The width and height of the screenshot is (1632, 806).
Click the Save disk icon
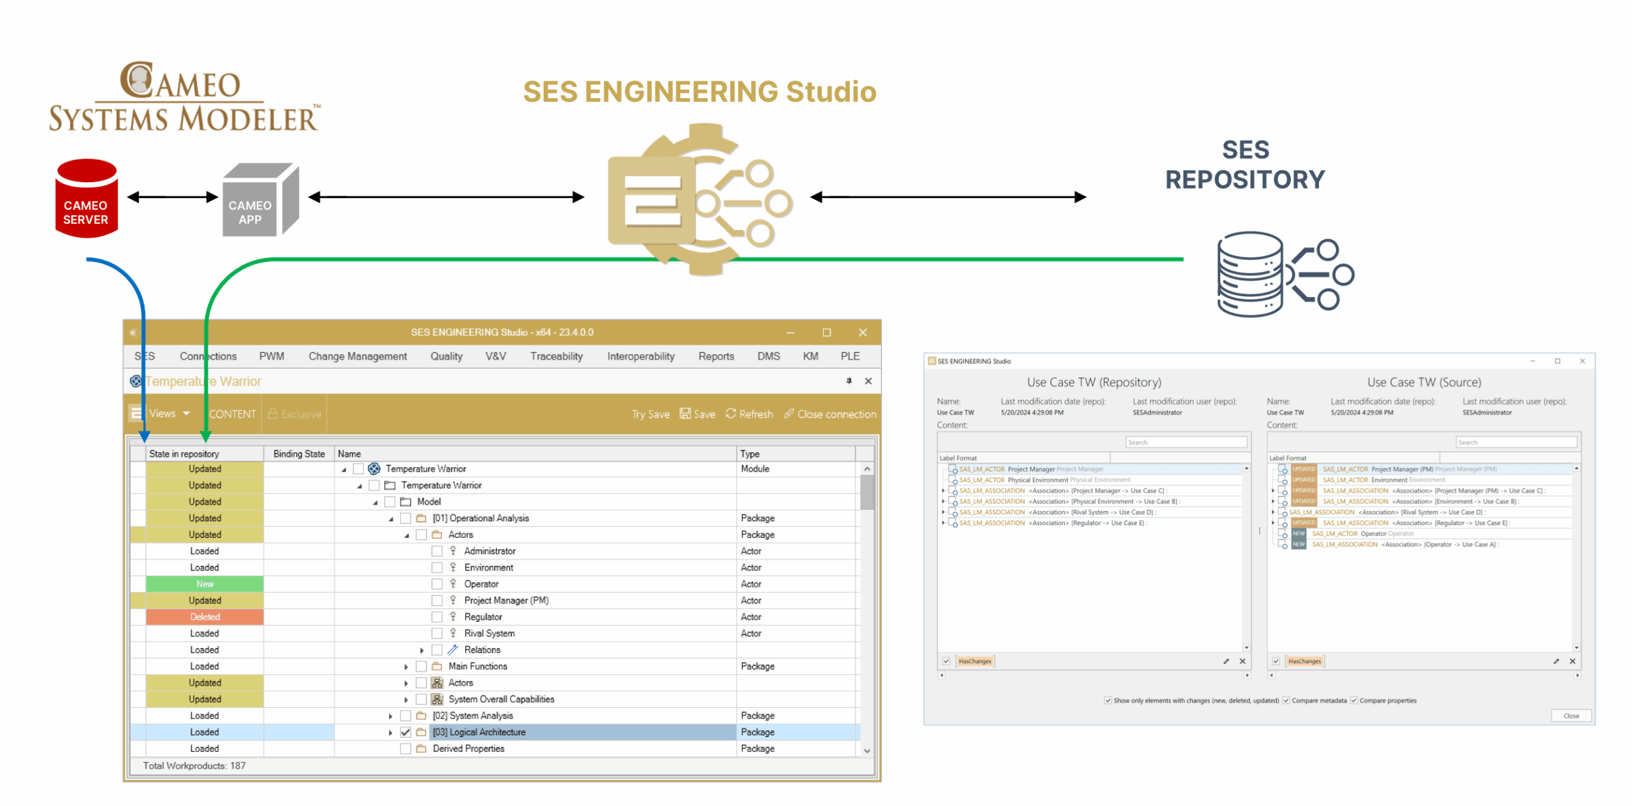(x=685, y=414)
